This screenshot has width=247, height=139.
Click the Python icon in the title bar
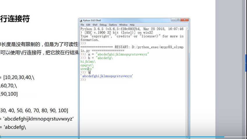pos(81,21)
